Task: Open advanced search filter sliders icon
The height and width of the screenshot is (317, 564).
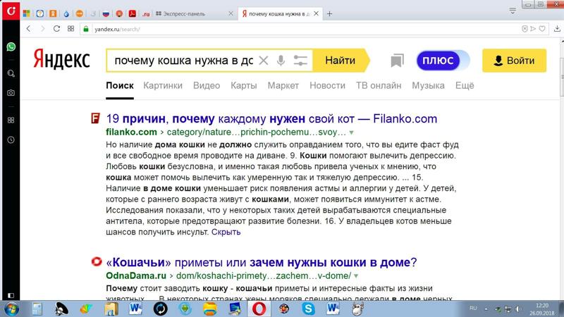Action: coord(300,61)
